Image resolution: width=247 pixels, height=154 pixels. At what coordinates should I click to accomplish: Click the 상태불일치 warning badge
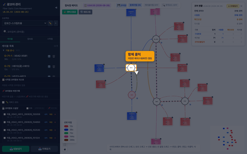click(x=233, y=6)
